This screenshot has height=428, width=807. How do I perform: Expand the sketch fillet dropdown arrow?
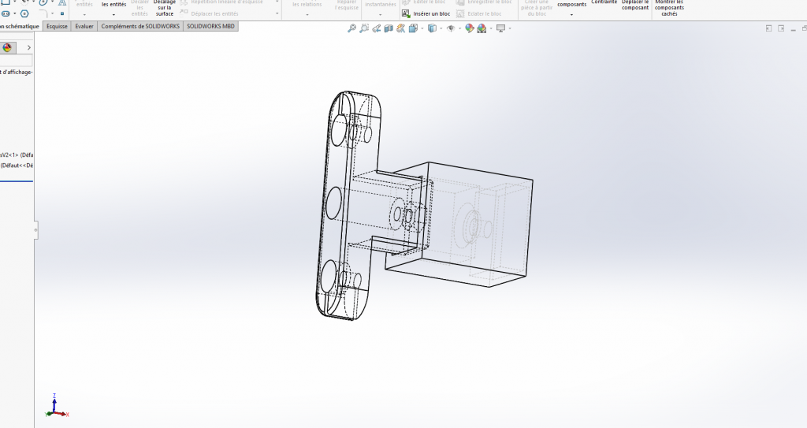coord(53,13)
